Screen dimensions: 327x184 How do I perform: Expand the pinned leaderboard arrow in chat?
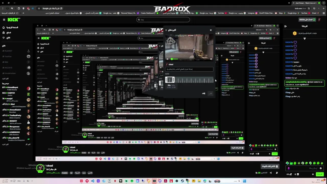coord(305,39)
